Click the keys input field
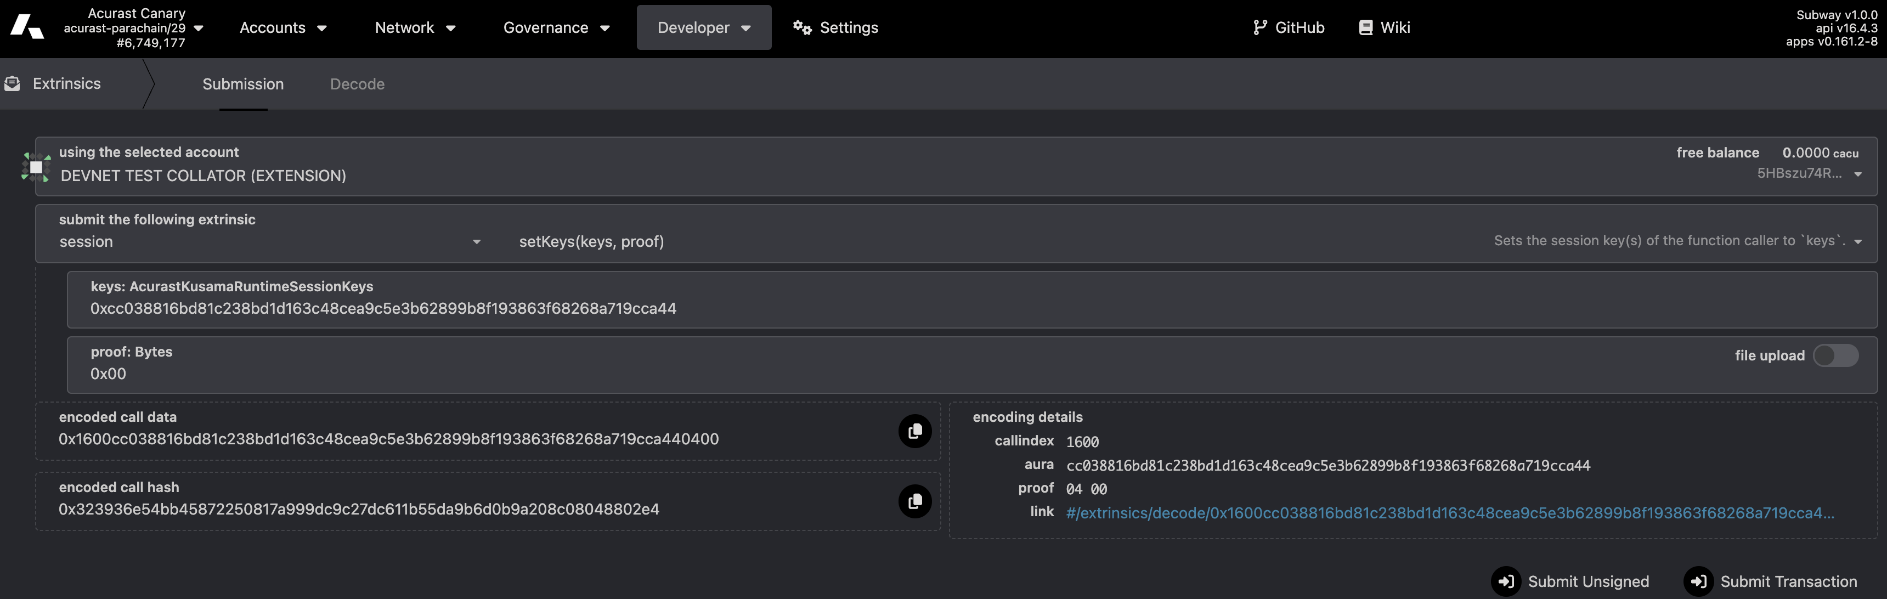Image resolution: width=1887 pixels, height=599 pixels. (x=972, y=299)
